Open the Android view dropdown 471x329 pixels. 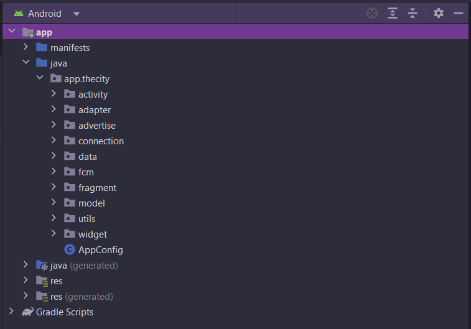[x=76, y=14]
